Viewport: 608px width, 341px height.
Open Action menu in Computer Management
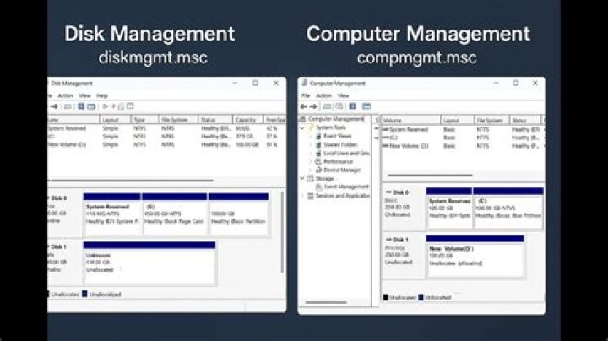pos(323,95)
